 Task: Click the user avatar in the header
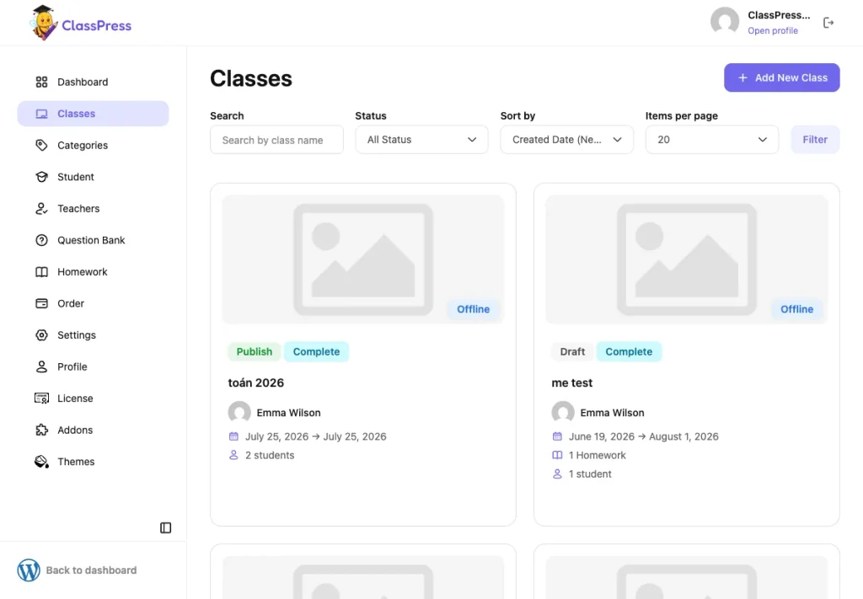(x=725, y=21)
